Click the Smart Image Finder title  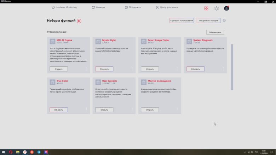point(159,40)
